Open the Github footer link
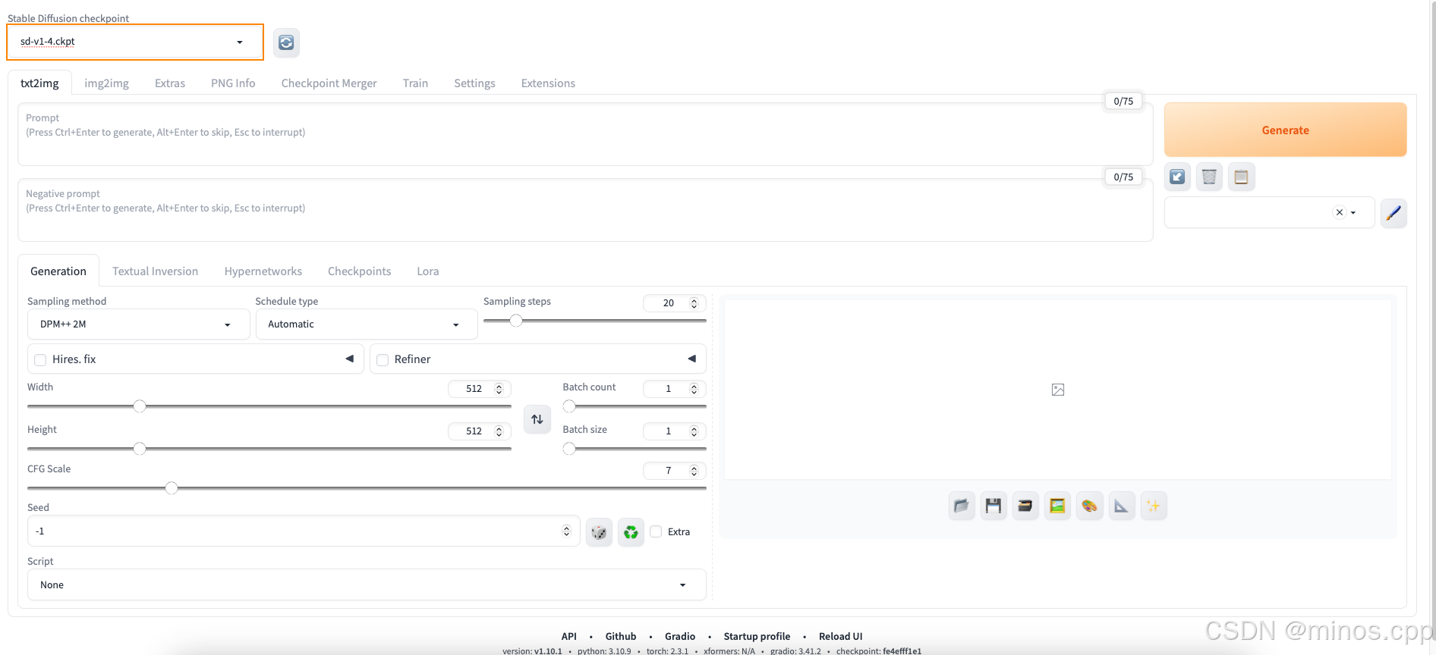 click(x=620, y=637)
